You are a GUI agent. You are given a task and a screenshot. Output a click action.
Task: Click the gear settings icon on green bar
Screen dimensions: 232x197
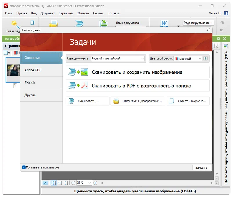point(218,39)
